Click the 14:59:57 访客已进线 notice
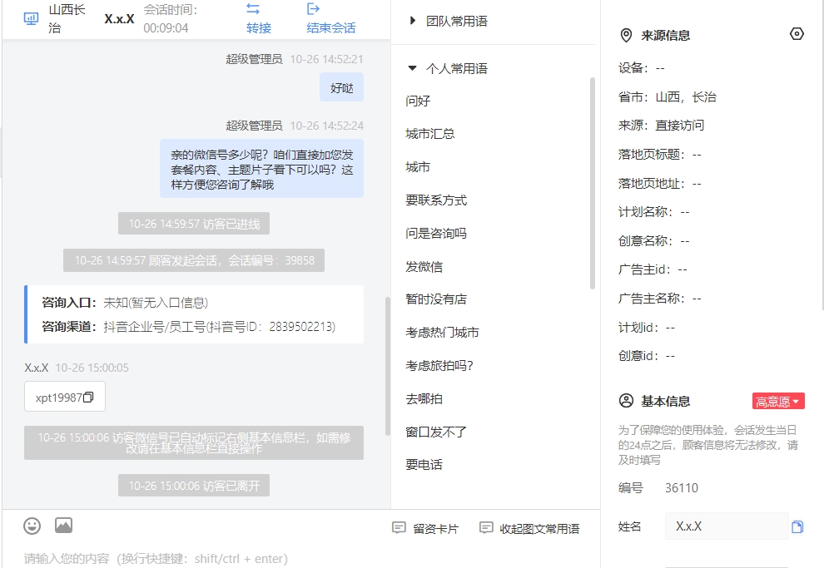 pyautogui.click(x=194, y=224)
